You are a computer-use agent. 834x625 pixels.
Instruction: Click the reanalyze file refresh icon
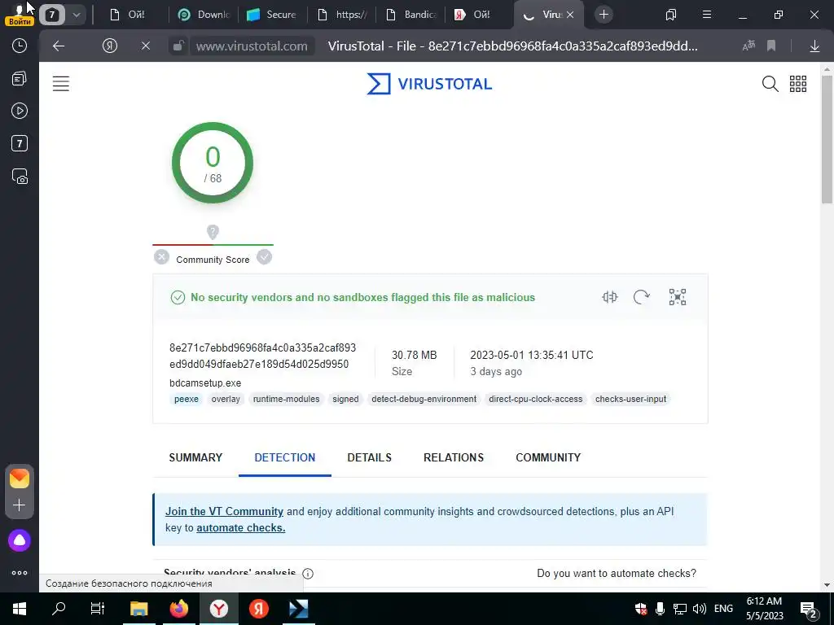tap(642, 297)
